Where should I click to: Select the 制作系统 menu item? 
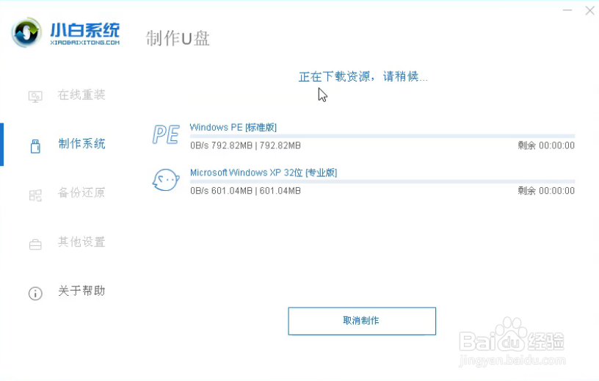coord(81,144)
